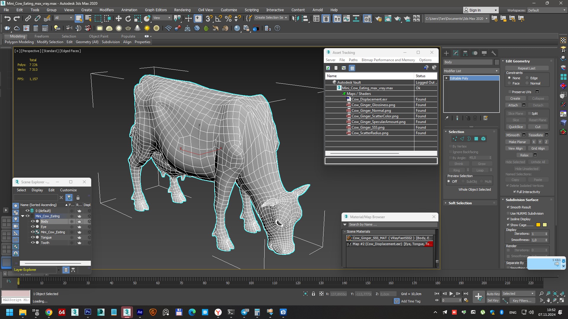Click Pin Stack icon under modifier stack
The width and height of the screenshot is (568, 319).
(x=447, y=118)
